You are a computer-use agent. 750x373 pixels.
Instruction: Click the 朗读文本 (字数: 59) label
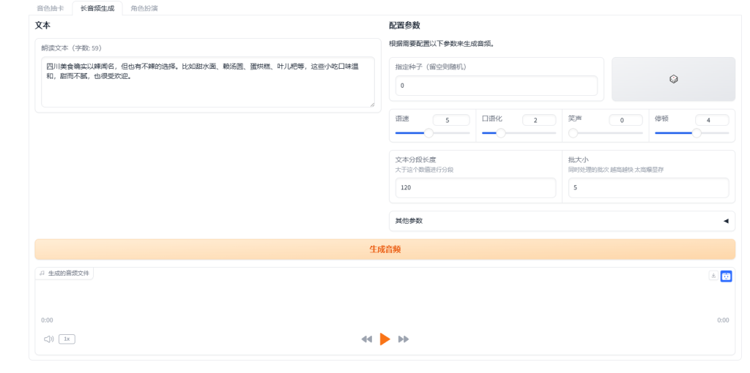(71, 48)
